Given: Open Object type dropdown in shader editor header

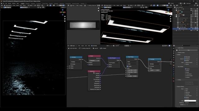Looking at the screenshot, I should click(x=73, y=46).
